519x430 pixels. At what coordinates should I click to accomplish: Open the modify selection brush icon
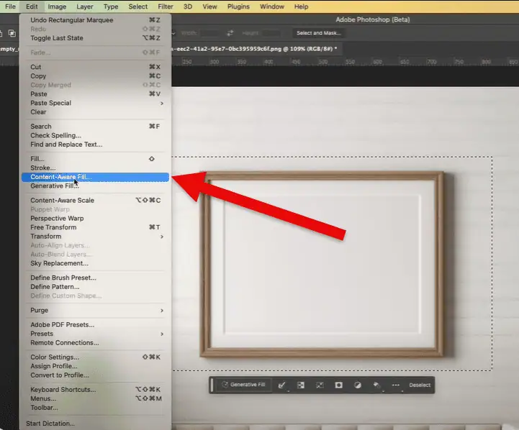(x=282, y=385)
